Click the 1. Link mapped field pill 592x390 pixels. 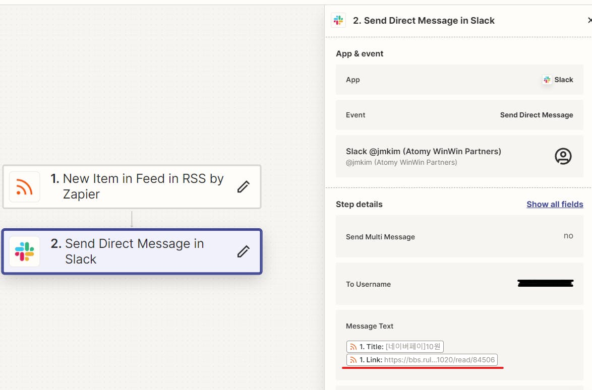click(422, 360)
